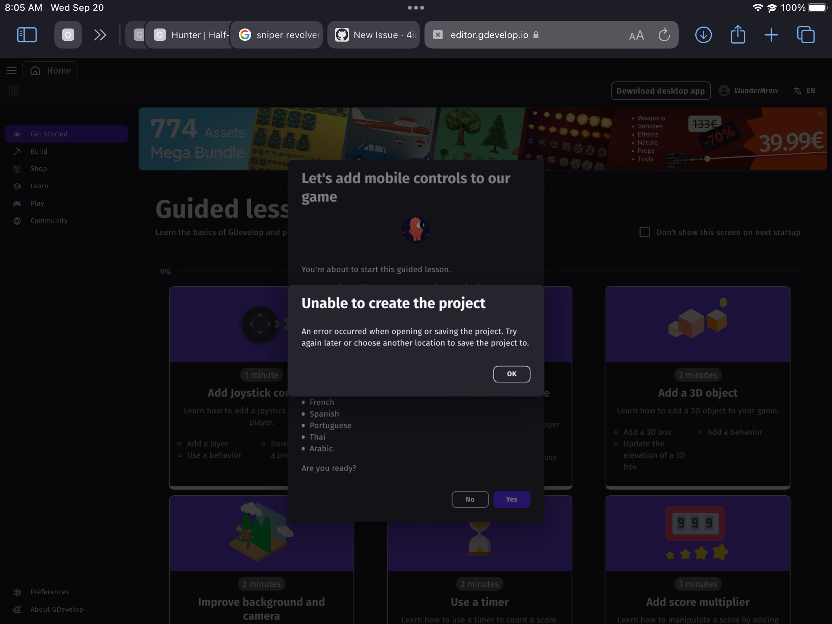Enable Don't show this screen on next startup
The image size is (832, 624).
[x=644, y=232]
